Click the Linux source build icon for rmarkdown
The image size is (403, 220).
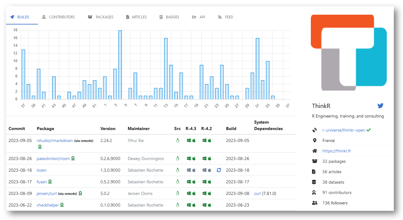178,140
